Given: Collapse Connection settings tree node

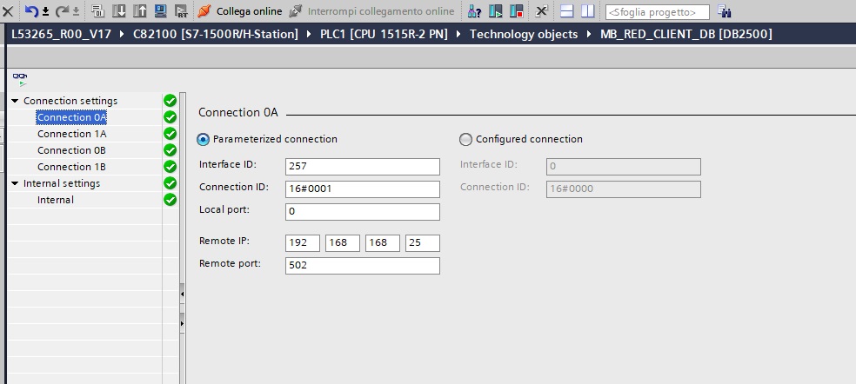Looking at the screenshot, I should pos(15,101).
